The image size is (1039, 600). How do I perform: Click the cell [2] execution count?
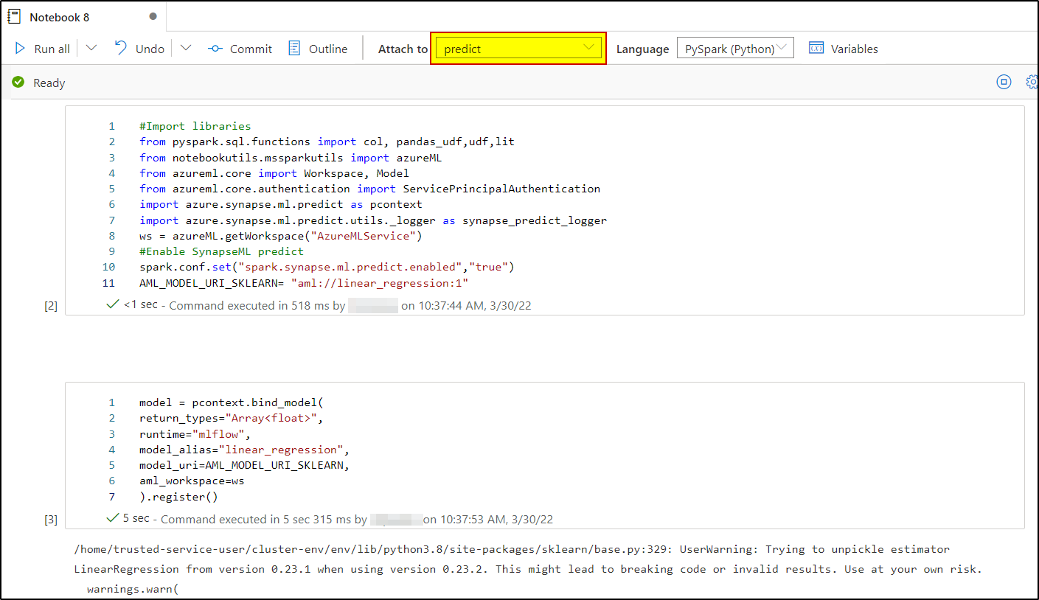coord(51,306)
